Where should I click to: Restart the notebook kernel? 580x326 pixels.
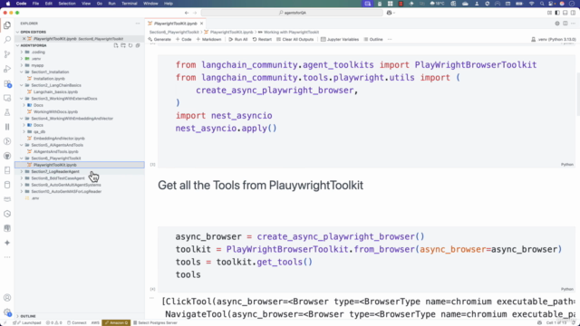click(x=262, y=39)
